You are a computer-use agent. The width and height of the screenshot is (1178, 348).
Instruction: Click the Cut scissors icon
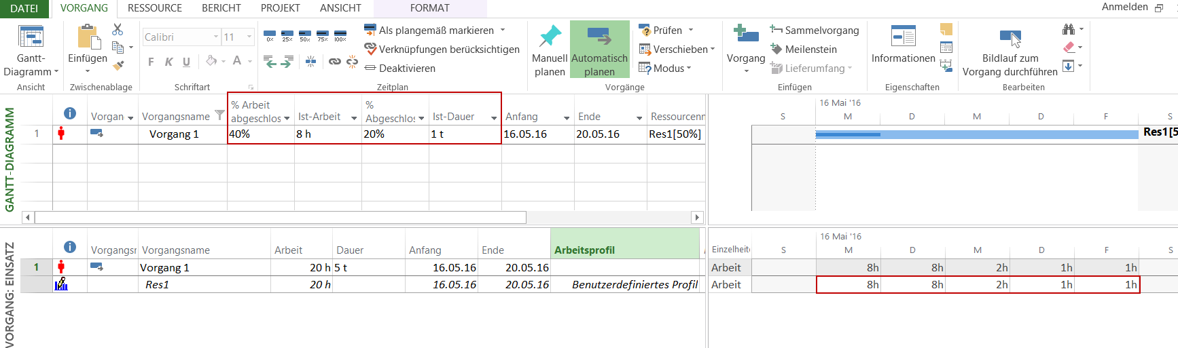pos(118,30)
